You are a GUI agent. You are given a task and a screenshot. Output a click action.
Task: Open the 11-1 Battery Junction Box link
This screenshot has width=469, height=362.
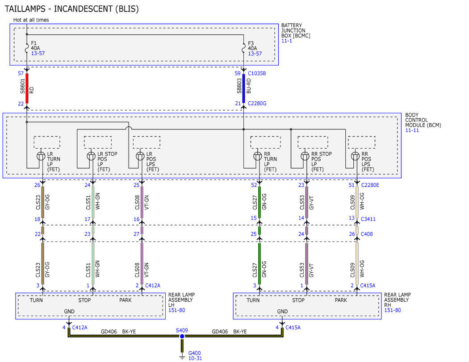pyautogui.click(x=287, y=41)
